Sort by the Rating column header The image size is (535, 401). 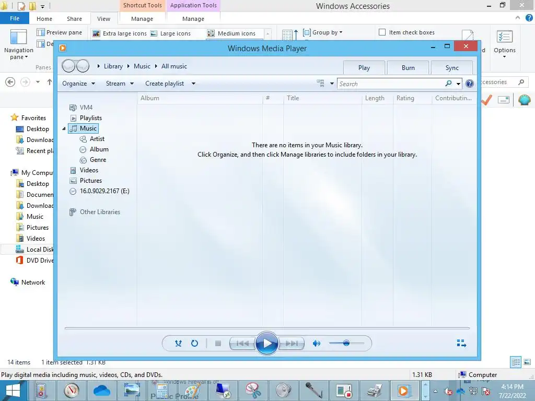pyautogui.click(x=413, y=98)
